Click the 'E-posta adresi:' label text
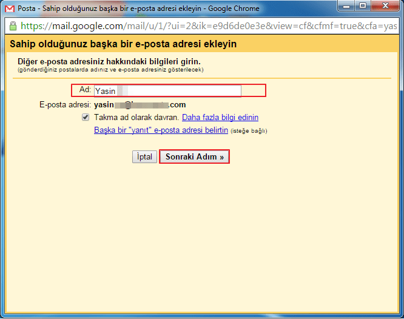This screenshot has height=319, width=404. (x=65, y=105)
